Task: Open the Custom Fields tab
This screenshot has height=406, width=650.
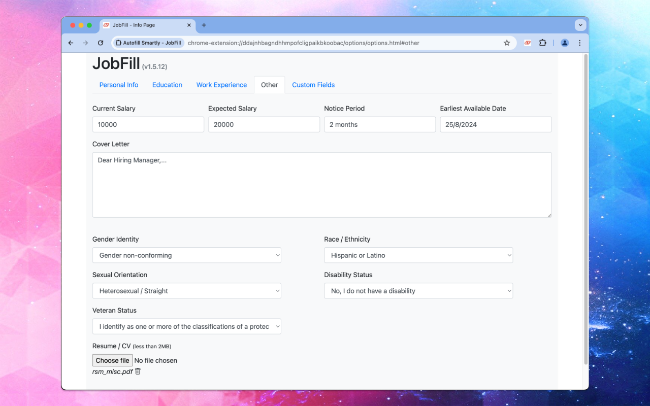Action: (313, 85)
